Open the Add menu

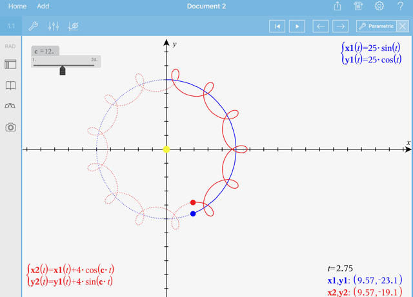coord(43,6)
